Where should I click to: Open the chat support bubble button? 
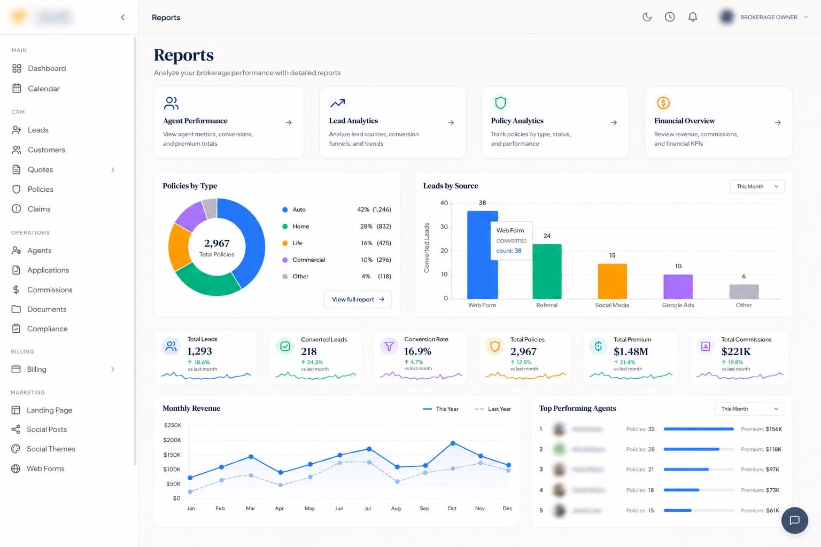coord(794,520)
